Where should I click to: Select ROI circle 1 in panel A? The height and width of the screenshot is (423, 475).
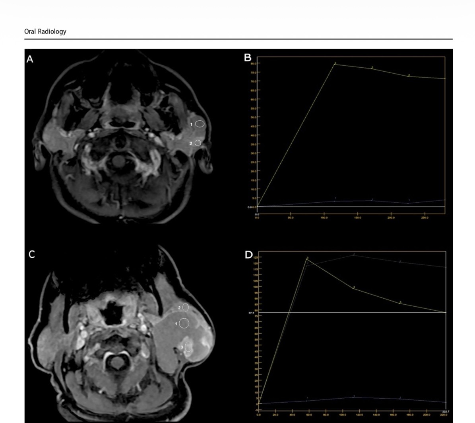[200, 124]
